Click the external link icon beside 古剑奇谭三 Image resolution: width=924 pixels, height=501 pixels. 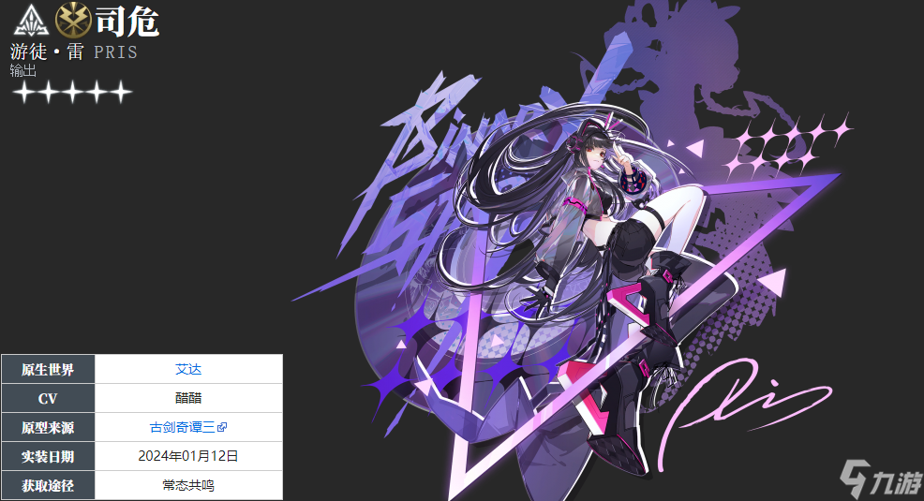(x=222, y=427)
